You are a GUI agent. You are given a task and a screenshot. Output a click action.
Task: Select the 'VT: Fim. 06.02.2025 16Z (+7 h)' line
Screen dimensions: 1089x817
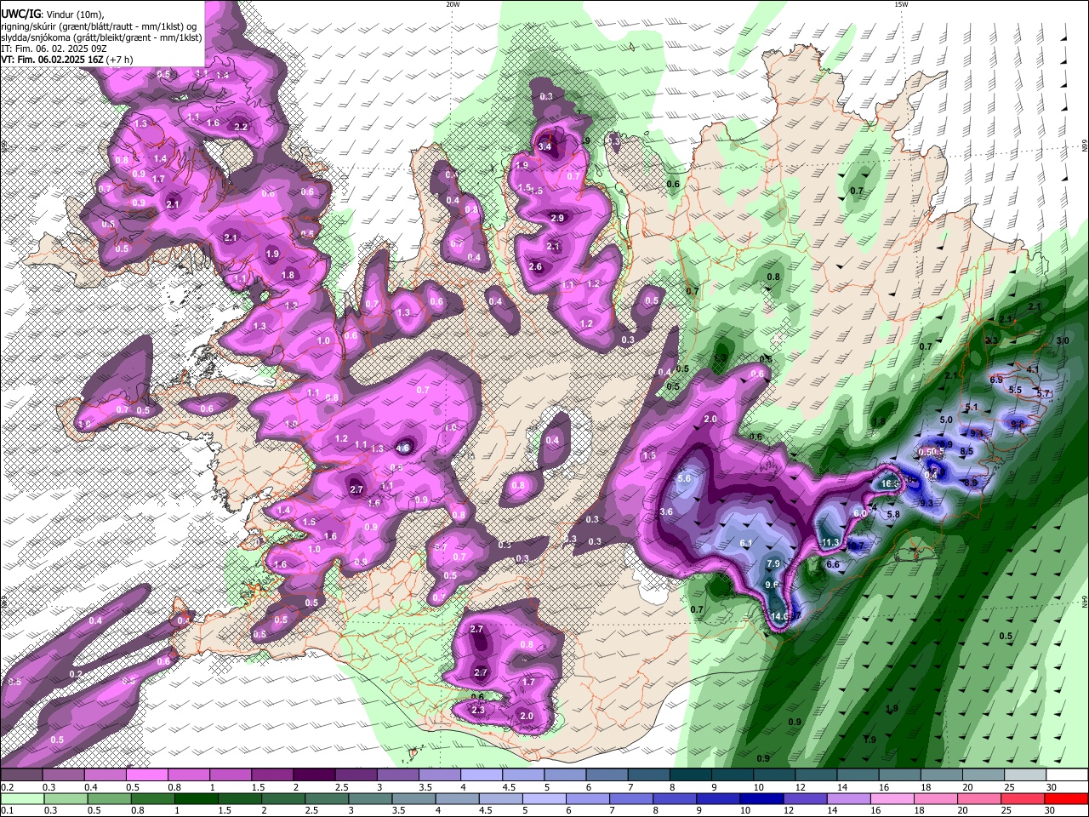66,60
